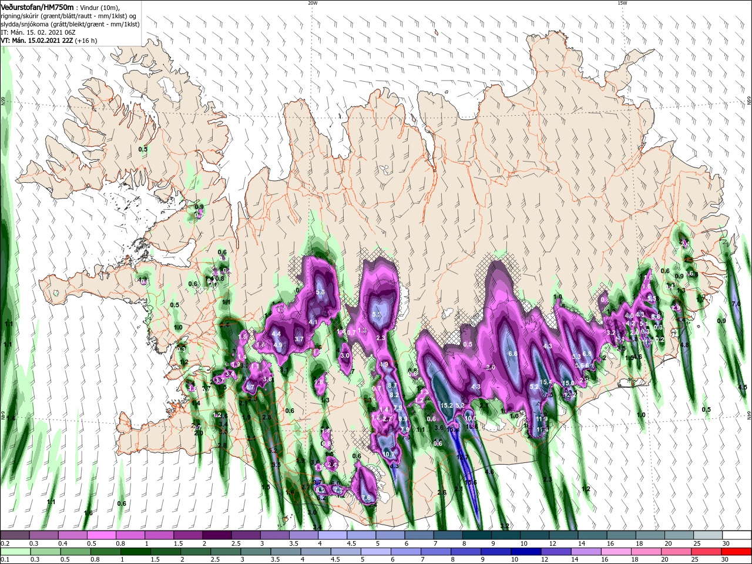Image resolution: width=752 pixels, height=564 pixels.
Task: Pick bright pink upper swatch between 0.5 and 0.8
Action: pyautogui.click(x=101, y=535)
